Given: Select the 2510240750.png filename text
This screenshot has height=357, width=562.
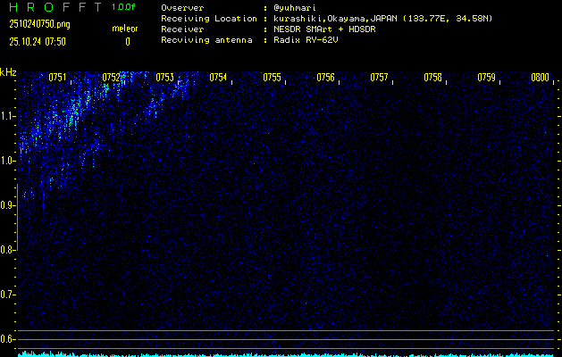Looking at the screenshot, I should [x=35, y=24].
